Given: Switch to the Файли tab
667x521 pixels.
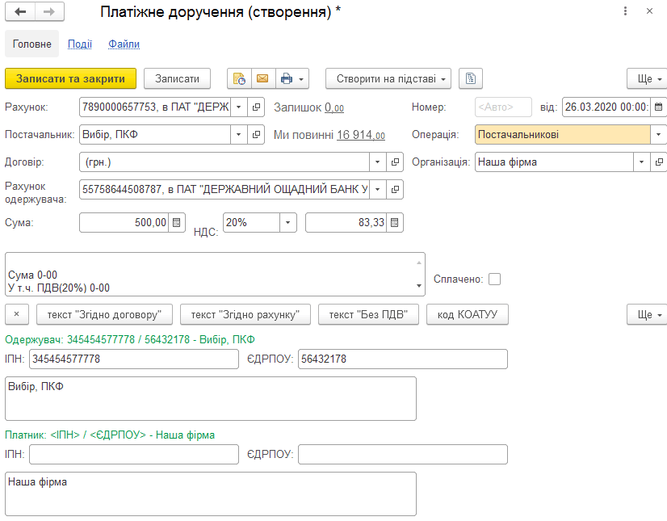Looking at the screenshot, I should (124, 44).
